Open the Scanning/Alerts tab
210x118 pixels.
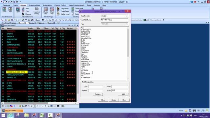(x=34, y=5)
